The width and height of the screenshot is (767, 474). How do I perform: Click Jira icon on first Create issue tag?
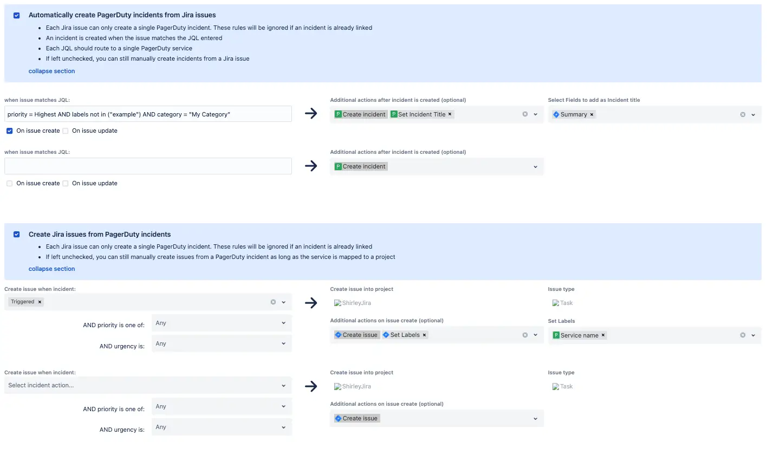coord(339,335)
